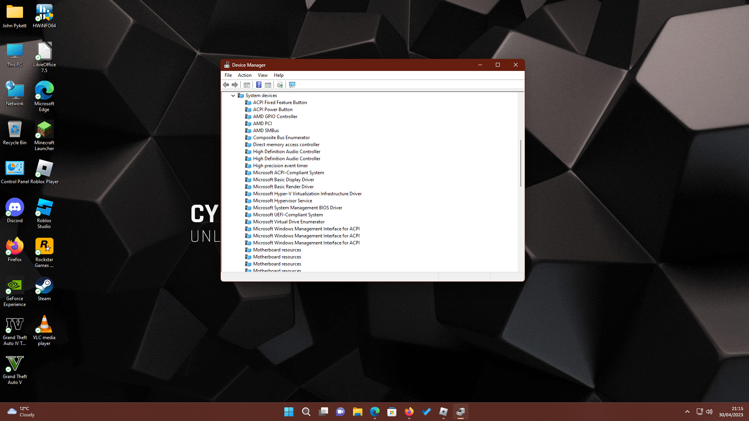Show hidden icons in system tray

tap(687, 412)
